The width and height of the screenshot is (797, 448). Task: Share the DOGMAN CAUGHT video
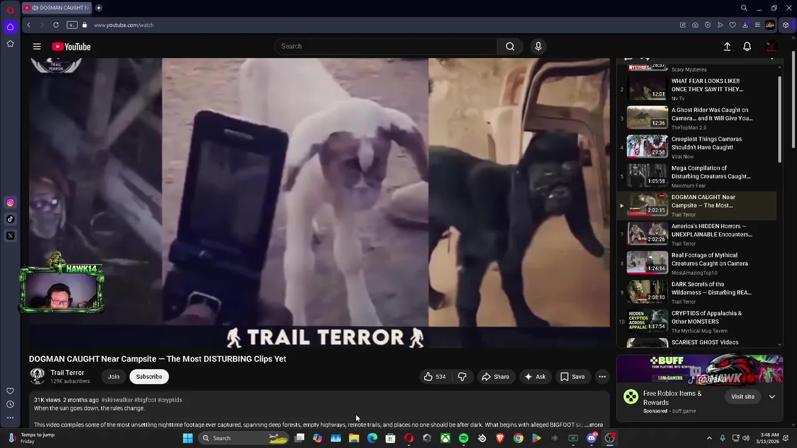(x=496, y=376)
